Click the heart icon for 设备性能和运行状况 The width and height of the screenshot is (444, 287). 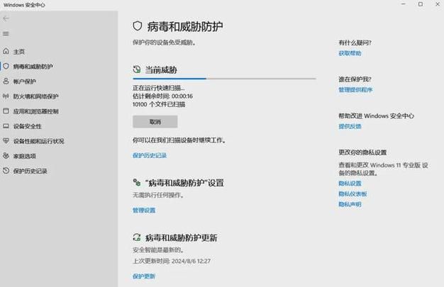click(6, 141)
